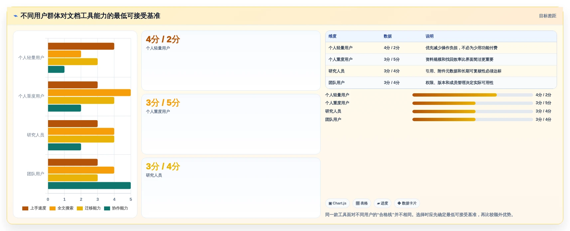Click table description starting with 资料规模和找回效率

tap(460, 60)
